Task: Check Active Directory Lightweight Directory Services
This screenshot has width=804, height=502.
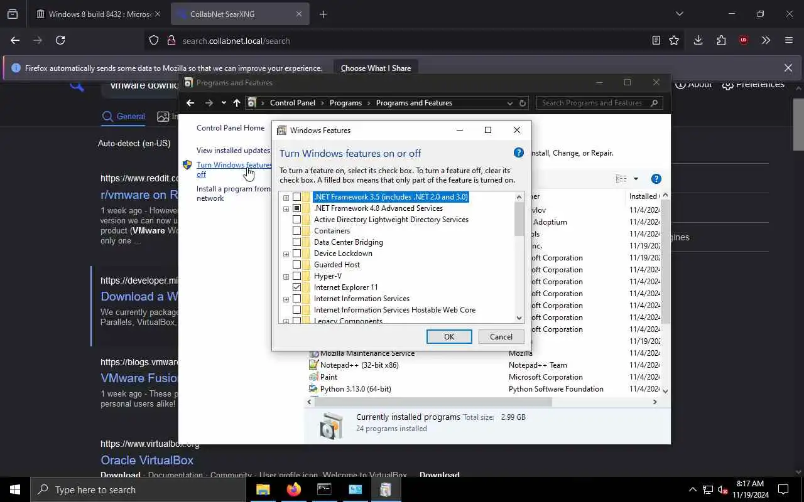Action: coord(297,220)
